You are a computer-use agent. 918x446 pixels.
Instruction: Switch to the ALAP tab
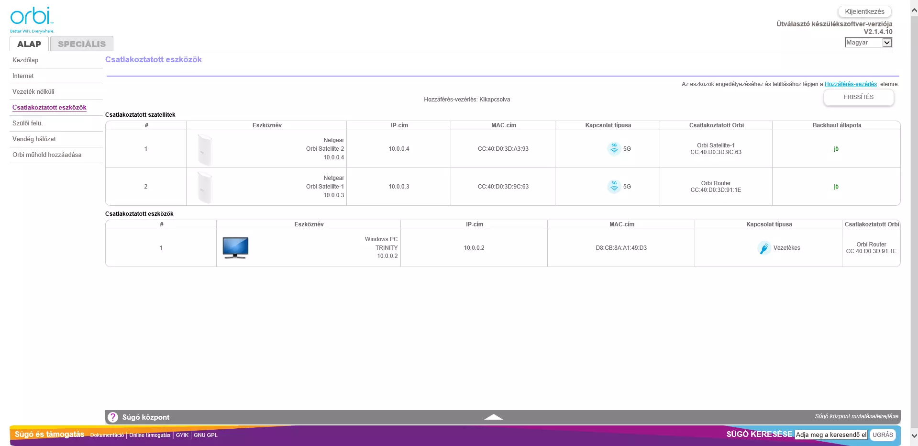click(29, 44)
